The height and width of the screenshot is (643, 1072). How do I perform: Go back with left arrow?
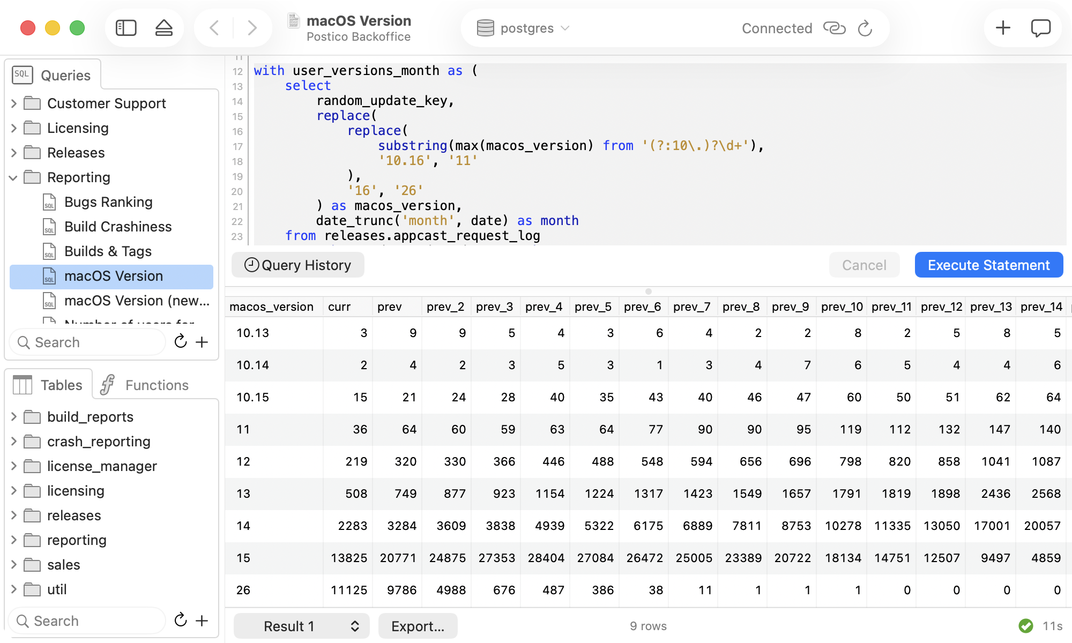tap(214, 28)
